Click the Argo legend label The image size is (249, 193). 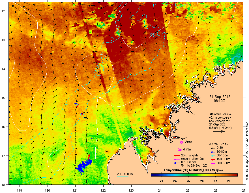pos(188,142)
